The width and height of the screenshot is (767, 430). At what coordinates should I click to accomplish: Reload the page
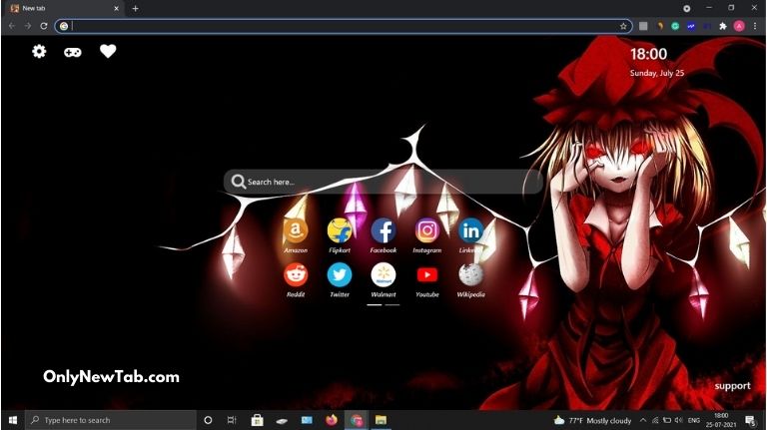pos(44,26)
